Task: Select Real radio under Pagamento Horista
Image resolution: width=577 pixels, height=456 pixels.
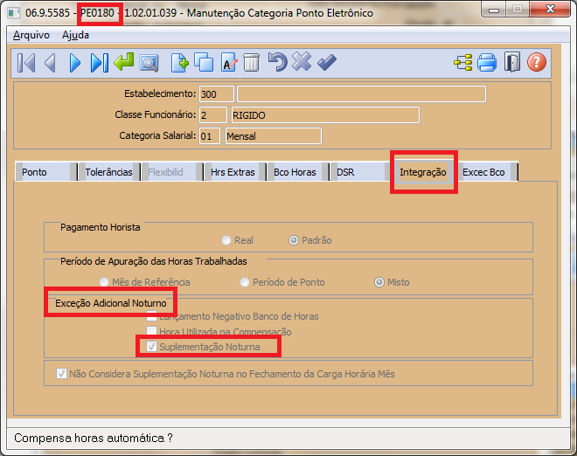Action: coord(226,240)
